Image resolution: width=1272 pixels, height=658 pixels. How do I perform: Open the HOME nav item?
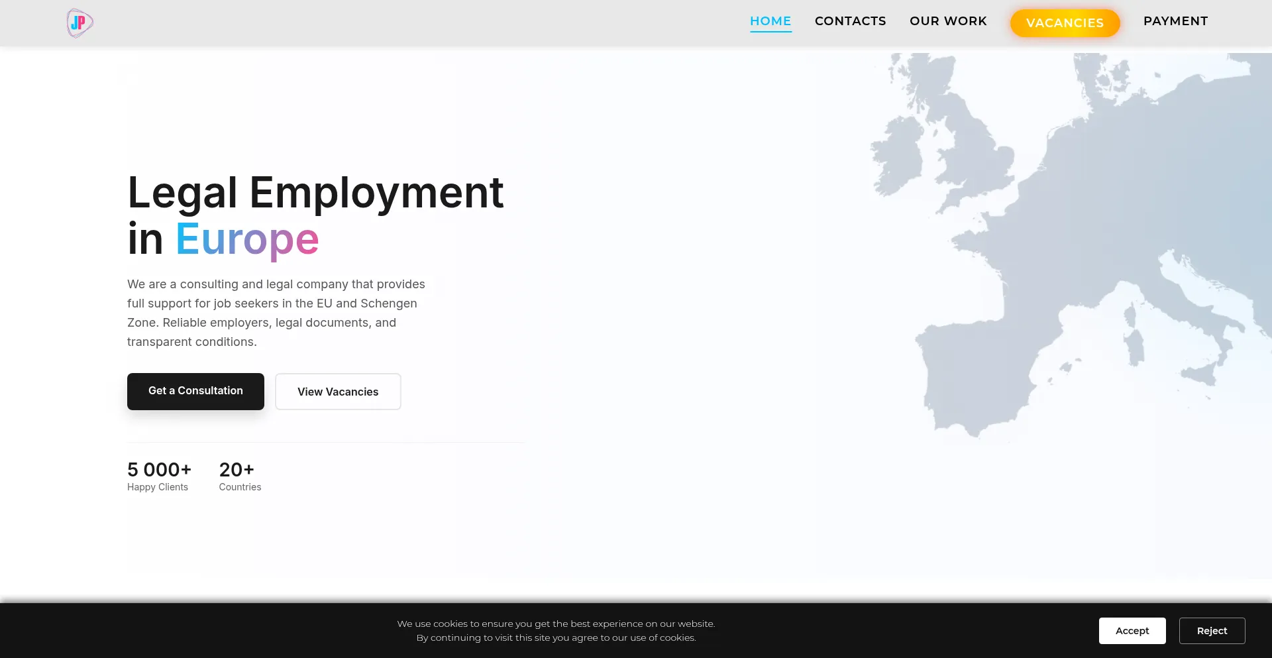770,21
